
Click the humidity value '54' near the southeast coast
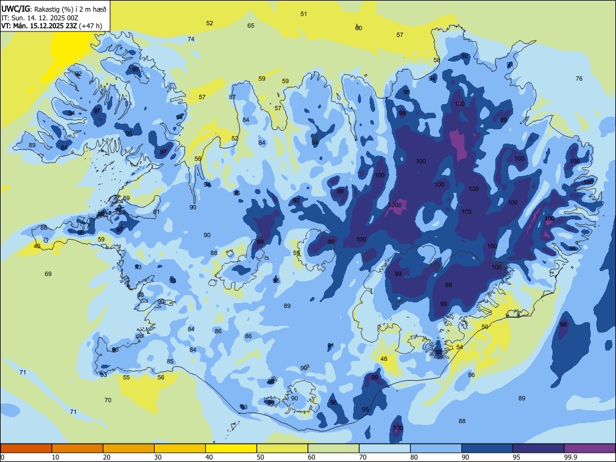pos(460,347)
